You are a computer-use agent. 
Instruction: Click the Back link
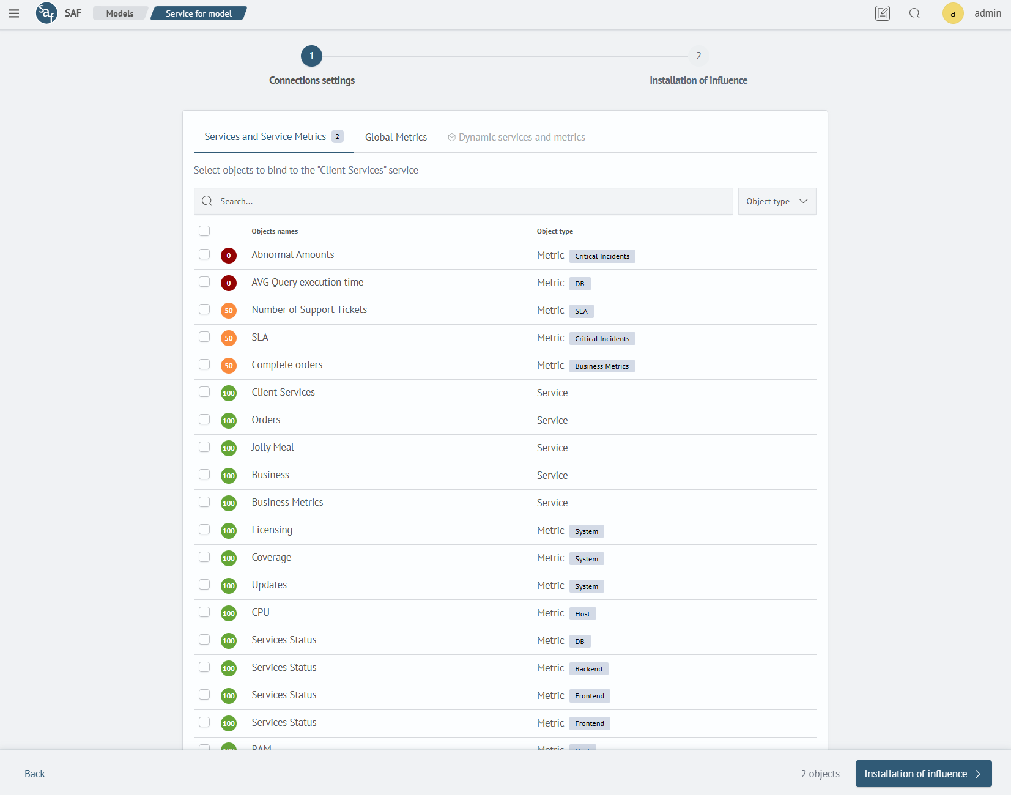[x=35, y=774]
